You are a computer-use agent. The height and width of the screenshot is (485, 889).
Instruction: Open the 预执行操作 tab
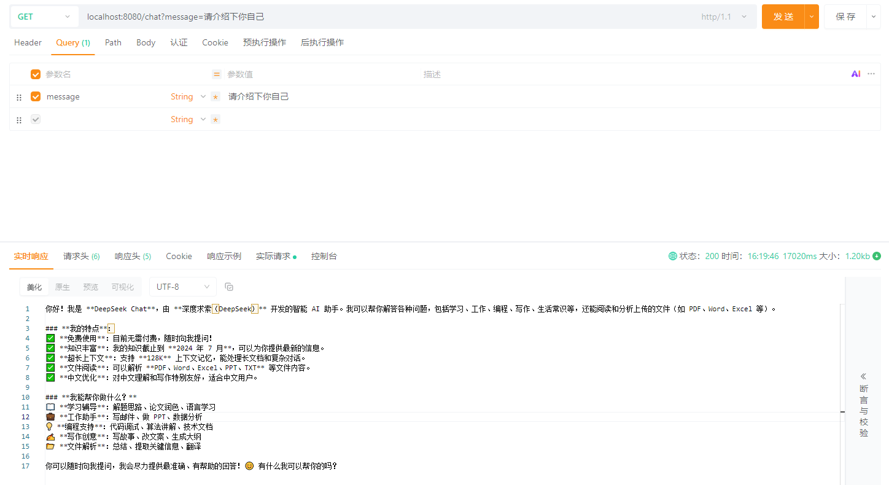tap(265, 42)
